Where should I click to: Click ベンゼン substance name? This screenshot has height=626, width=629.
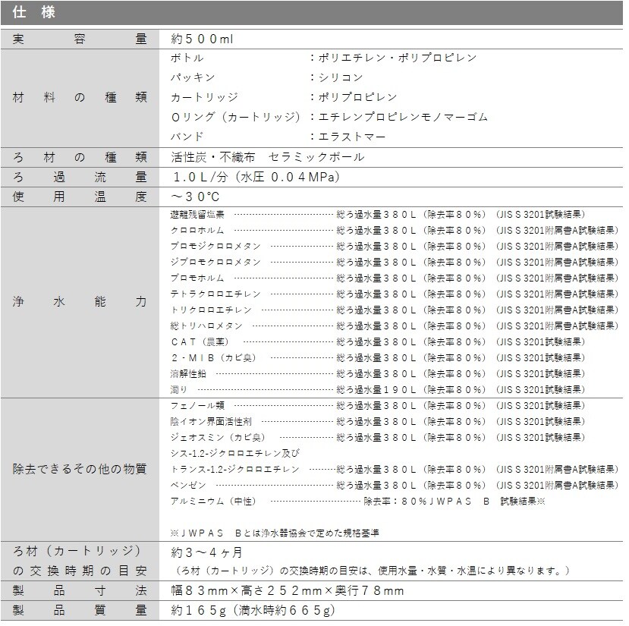coord(188,485)
